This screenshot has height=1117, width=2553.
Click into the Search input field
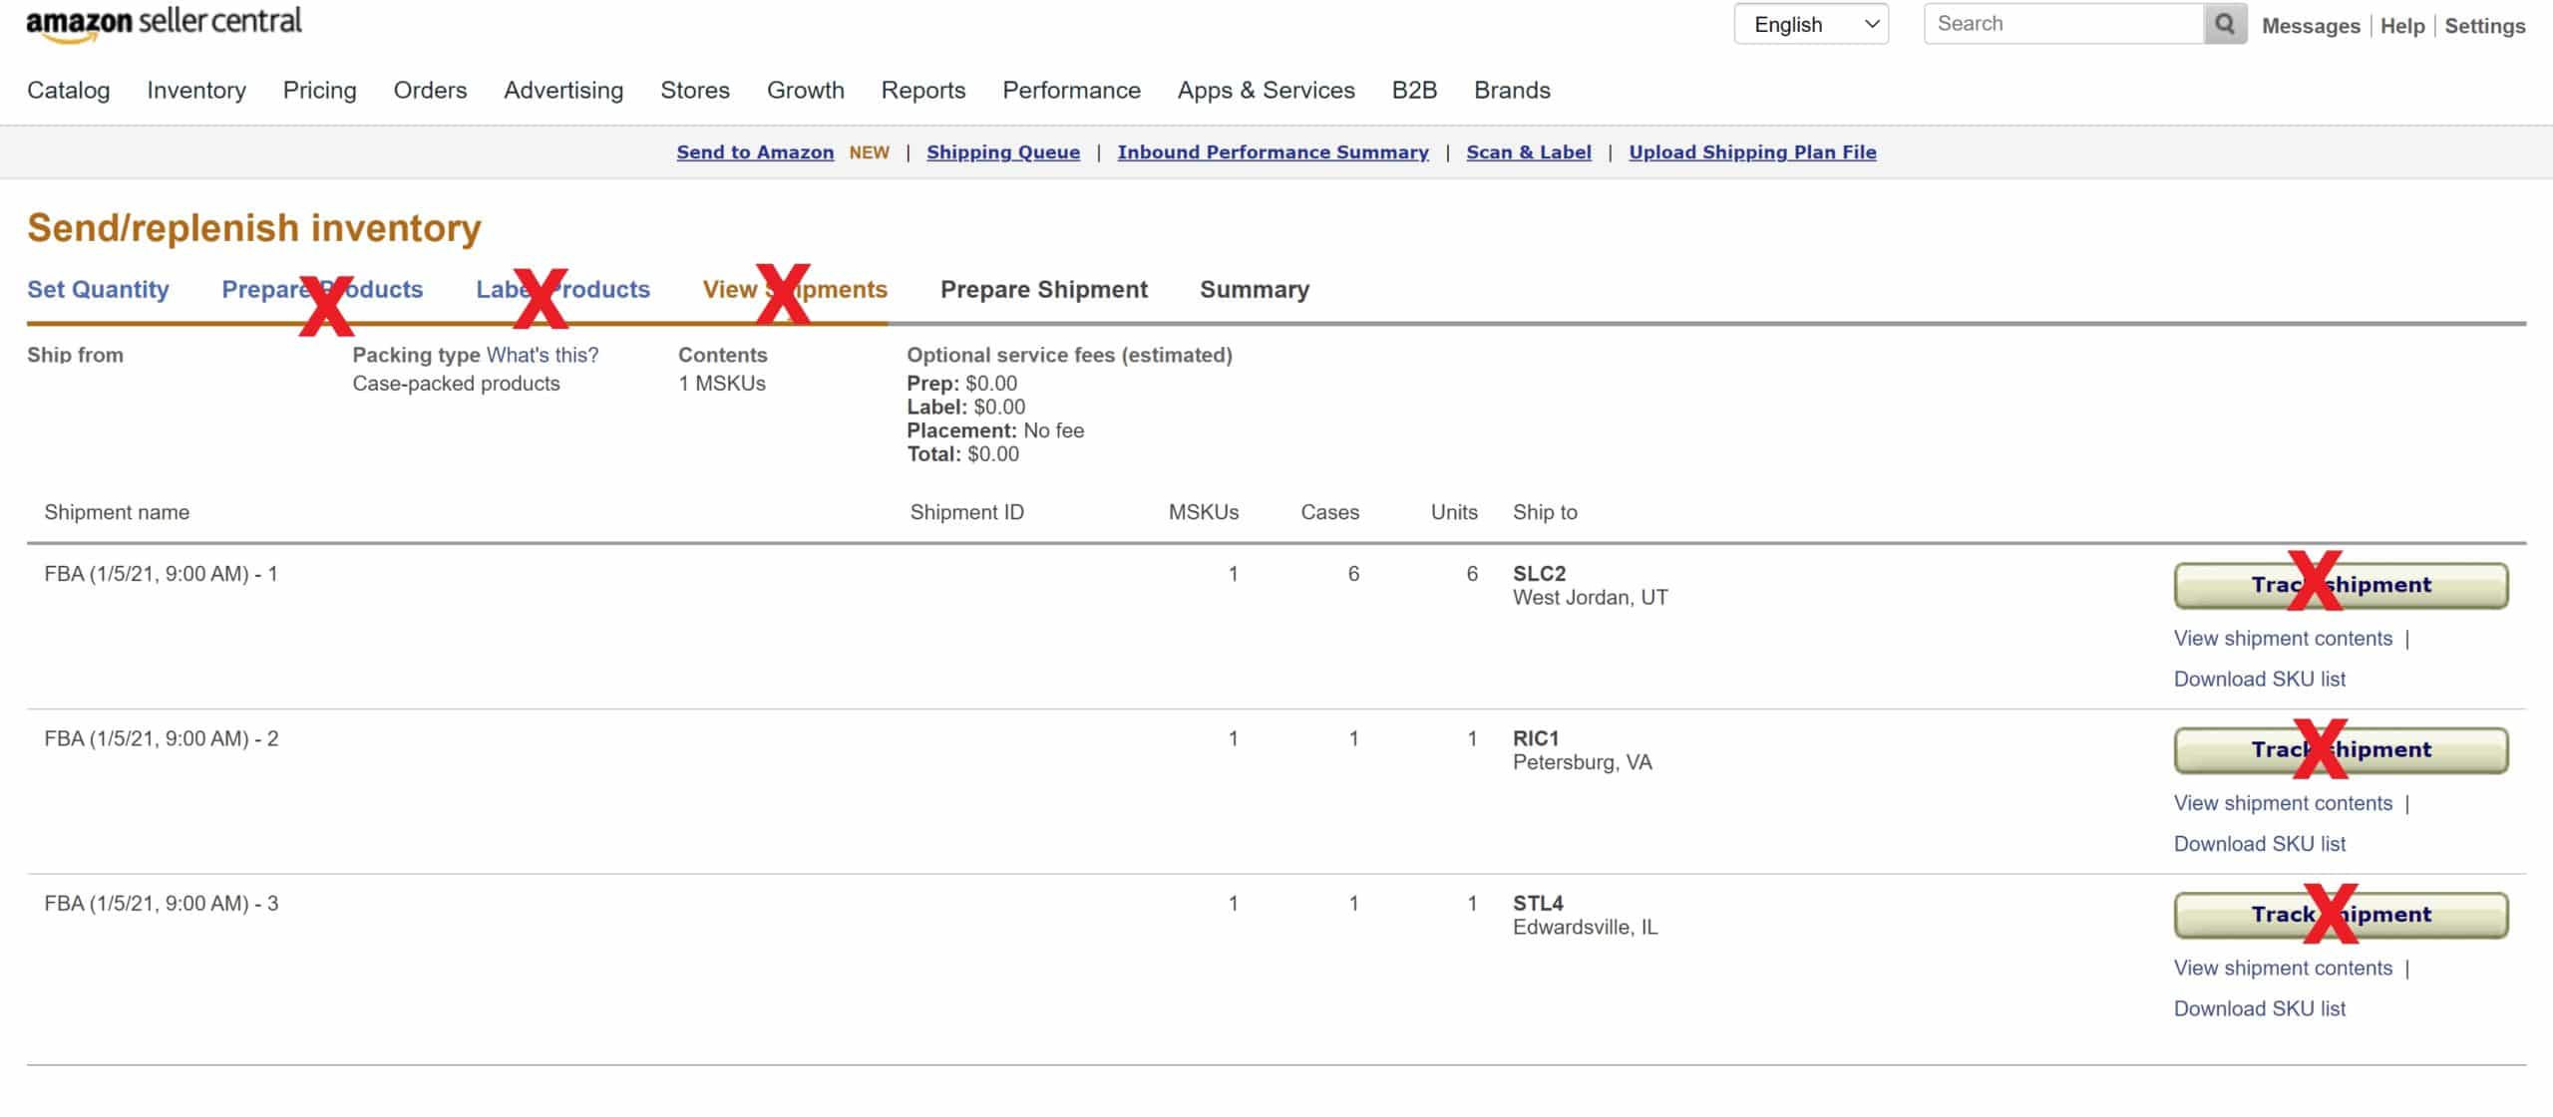[2063, 24]
